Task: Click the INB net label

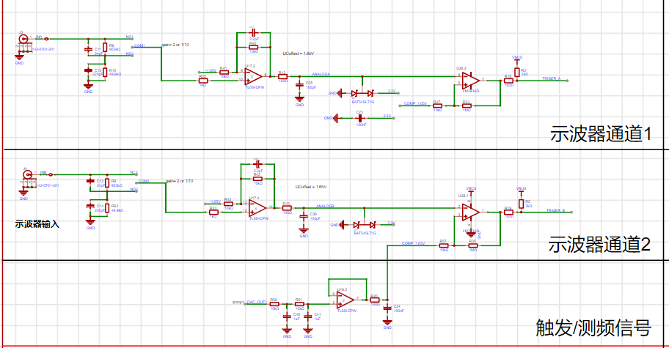Action: tap(43, 172)
